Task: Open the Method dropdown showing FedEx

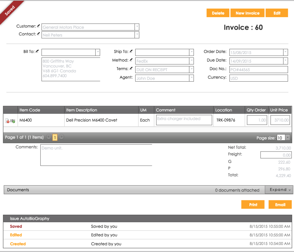Action: 191,61
